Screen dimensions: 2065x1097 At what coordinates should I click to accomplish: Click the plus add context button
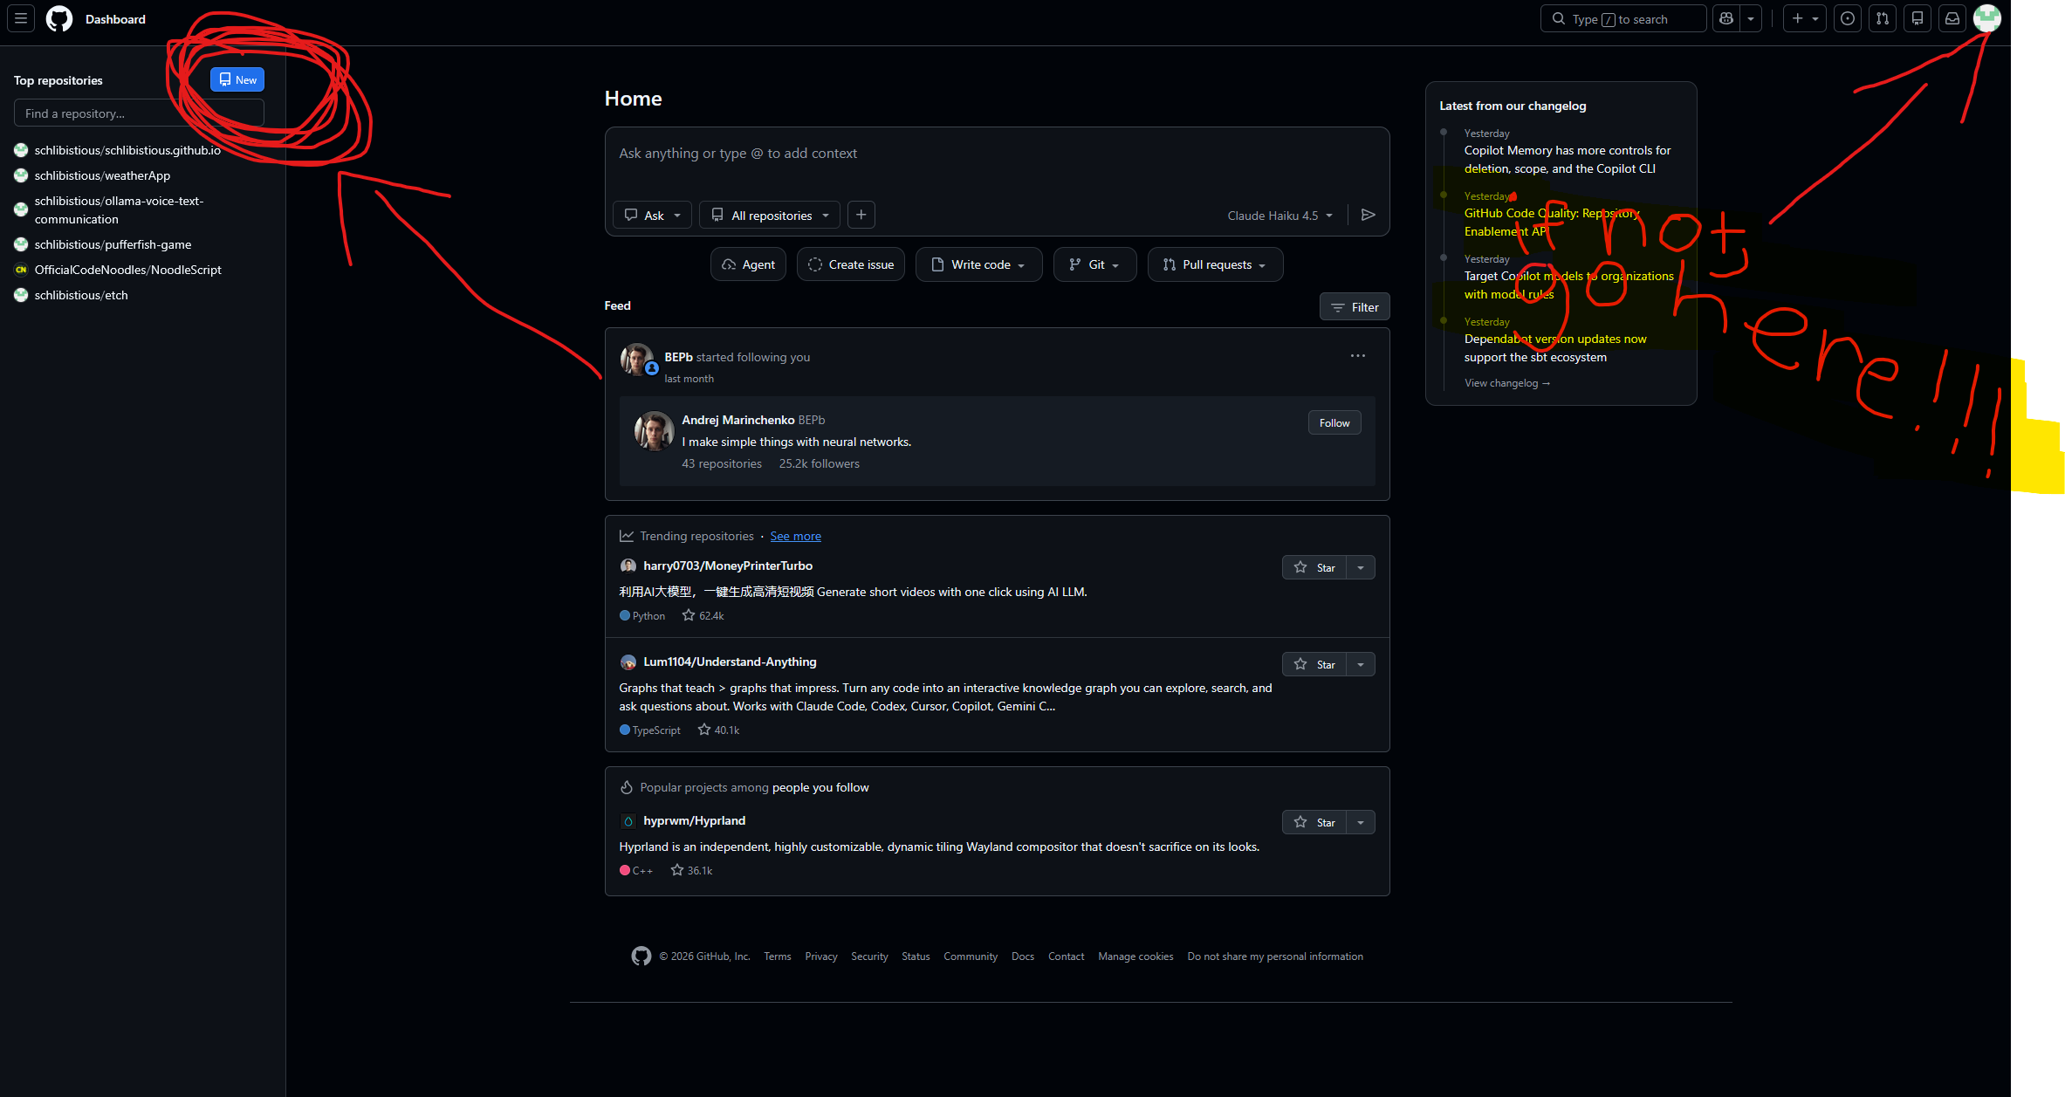click(x=861, y=215)
